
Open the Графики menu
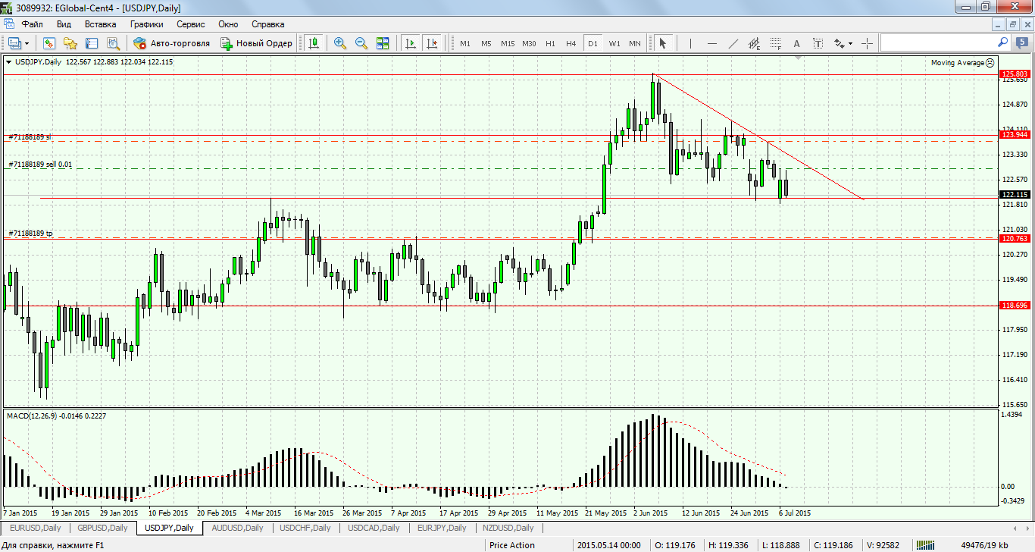[x=146, y=24]
